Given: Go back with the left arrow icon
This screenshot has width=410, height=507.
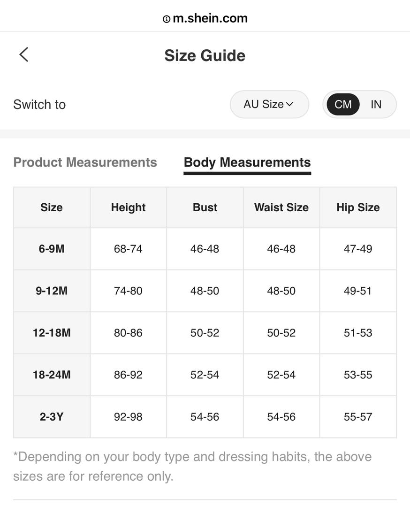Looking at the screenshot, I should click(24, 54).
